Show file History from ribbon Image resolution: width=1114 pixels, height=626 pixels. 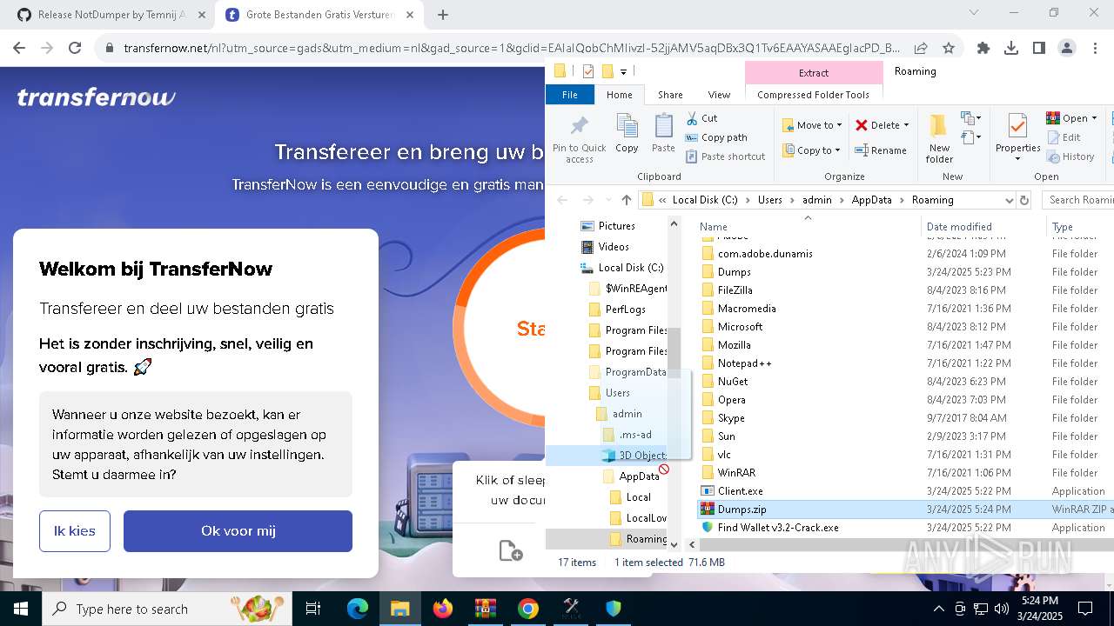point(1070,156)
